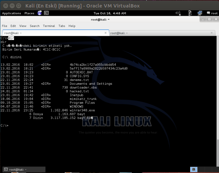Open the Terminal menu in the menu bar
Viewport: 219px width, 173px height.
[x=49, y=26]
